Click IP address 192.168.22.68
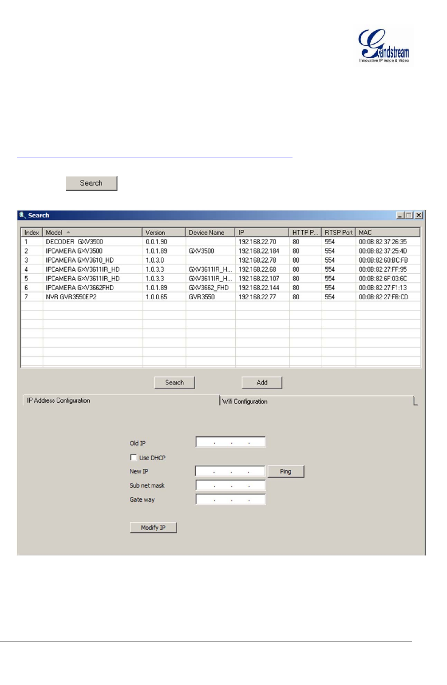 (x=257, y=269)
